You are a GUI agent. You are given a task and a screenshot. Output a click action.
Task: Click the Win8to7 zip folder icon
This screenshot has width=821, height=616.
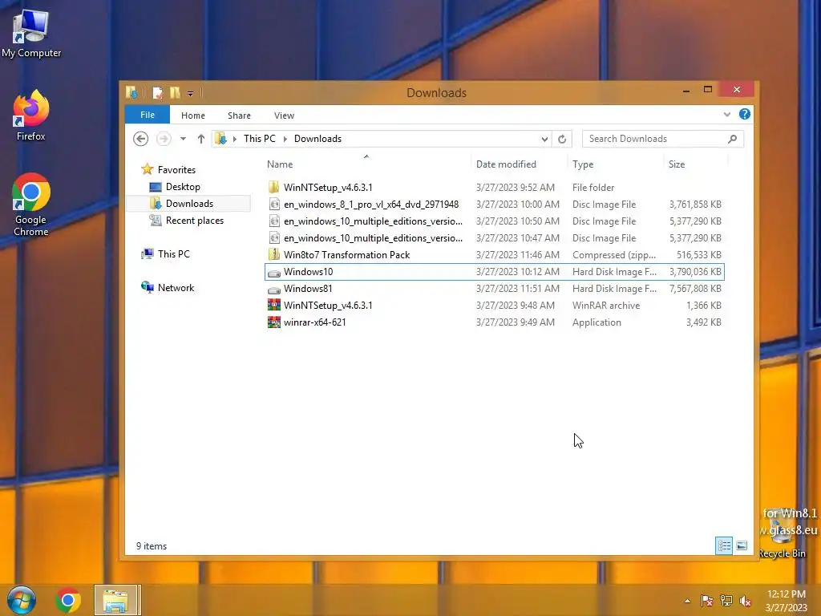274,254
